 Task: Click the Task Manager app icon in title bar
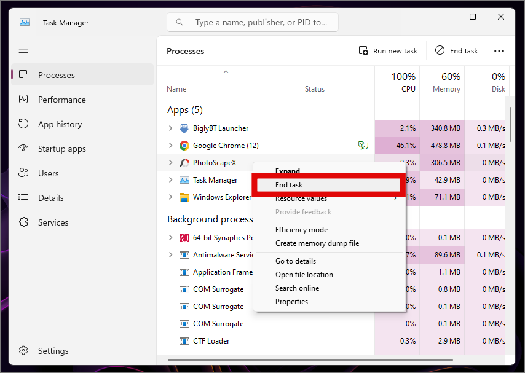pos(25,23)
